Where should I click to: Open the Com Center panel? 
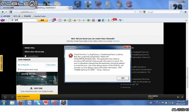153,97
